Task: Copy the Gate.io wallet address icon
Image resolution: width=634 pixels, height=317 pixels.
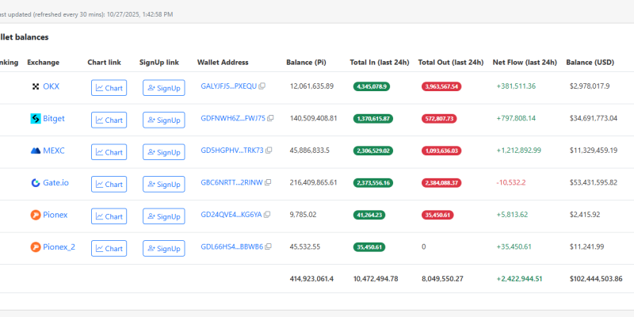Action: 268,183
